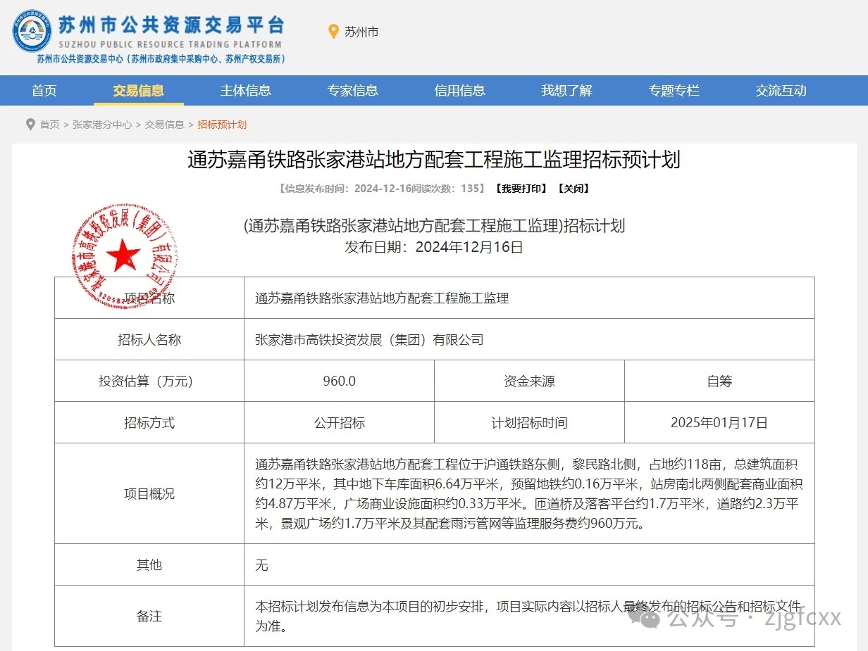Image resolution: width=868 pixels, height=651 pixels.
Task: Open the 专家信息 nav menu
Action: 353,90
